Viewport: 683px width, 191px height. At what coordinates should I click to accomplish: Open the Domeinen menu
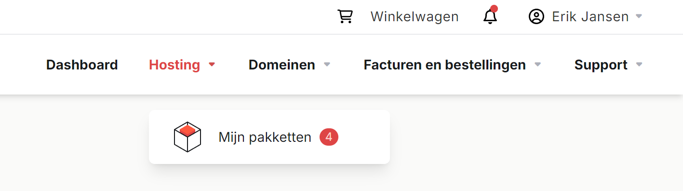coord(282,65)
